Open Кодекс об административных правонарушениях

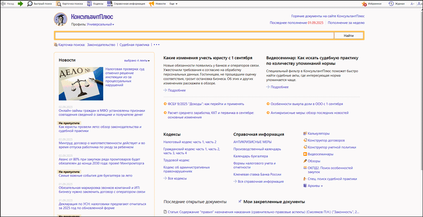click(187, 169)
